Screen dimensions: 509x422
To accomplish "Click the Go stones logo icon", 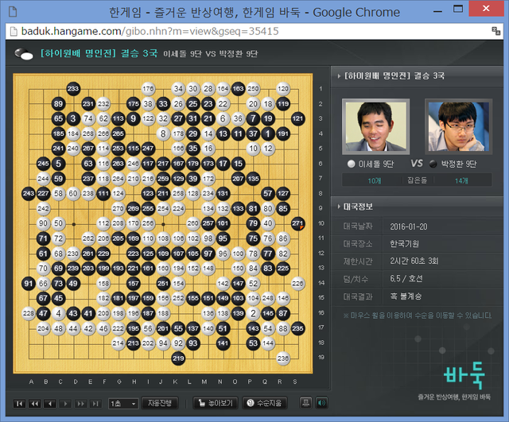I will 24,53.
